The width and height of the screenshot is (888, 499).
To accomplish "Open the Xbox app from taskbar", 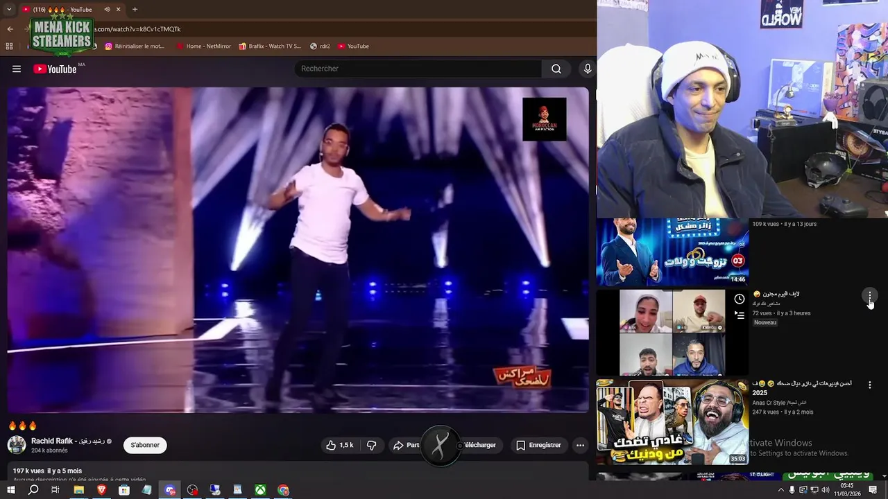I will [260, 490].
